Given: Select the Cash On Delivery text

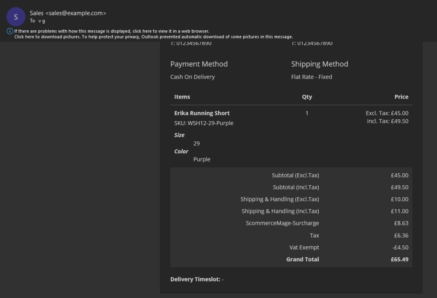Looking at the screenshot, I should coord(192,77).
